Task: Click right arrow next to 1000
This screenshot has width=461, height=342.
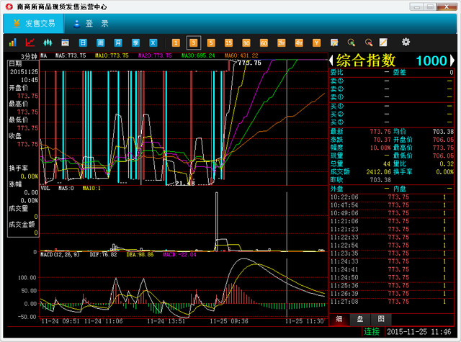Action: pos(452,60)
